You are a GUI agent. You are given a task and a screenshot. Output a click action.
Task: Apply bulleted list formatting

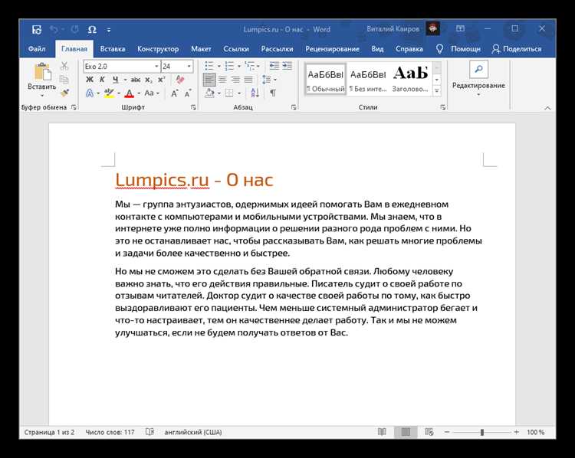point(209,66)
